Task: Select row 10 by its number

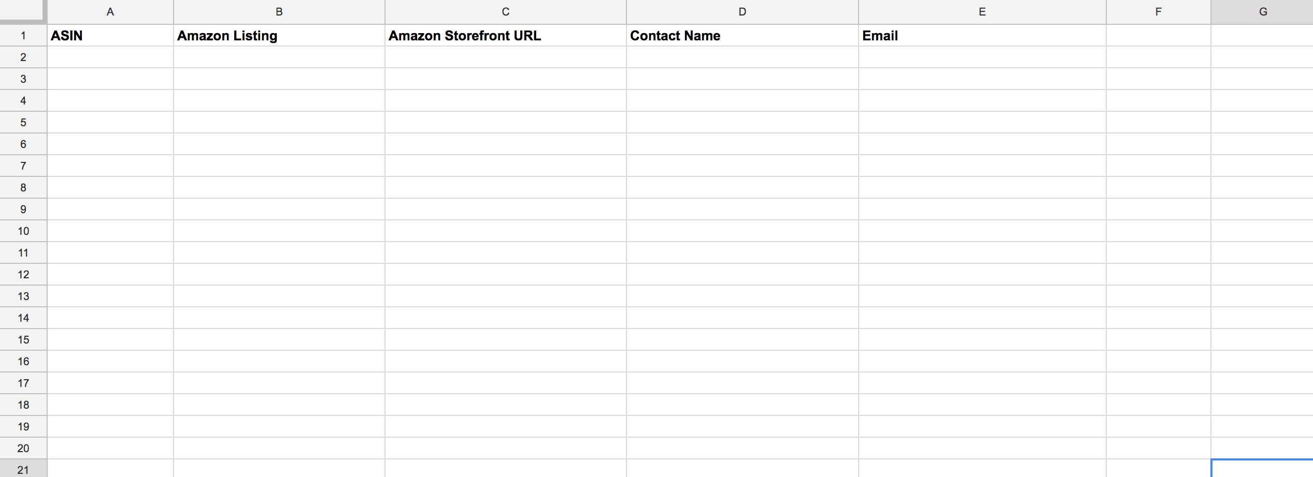Action: pyautogui.click(x=23, y=231)
